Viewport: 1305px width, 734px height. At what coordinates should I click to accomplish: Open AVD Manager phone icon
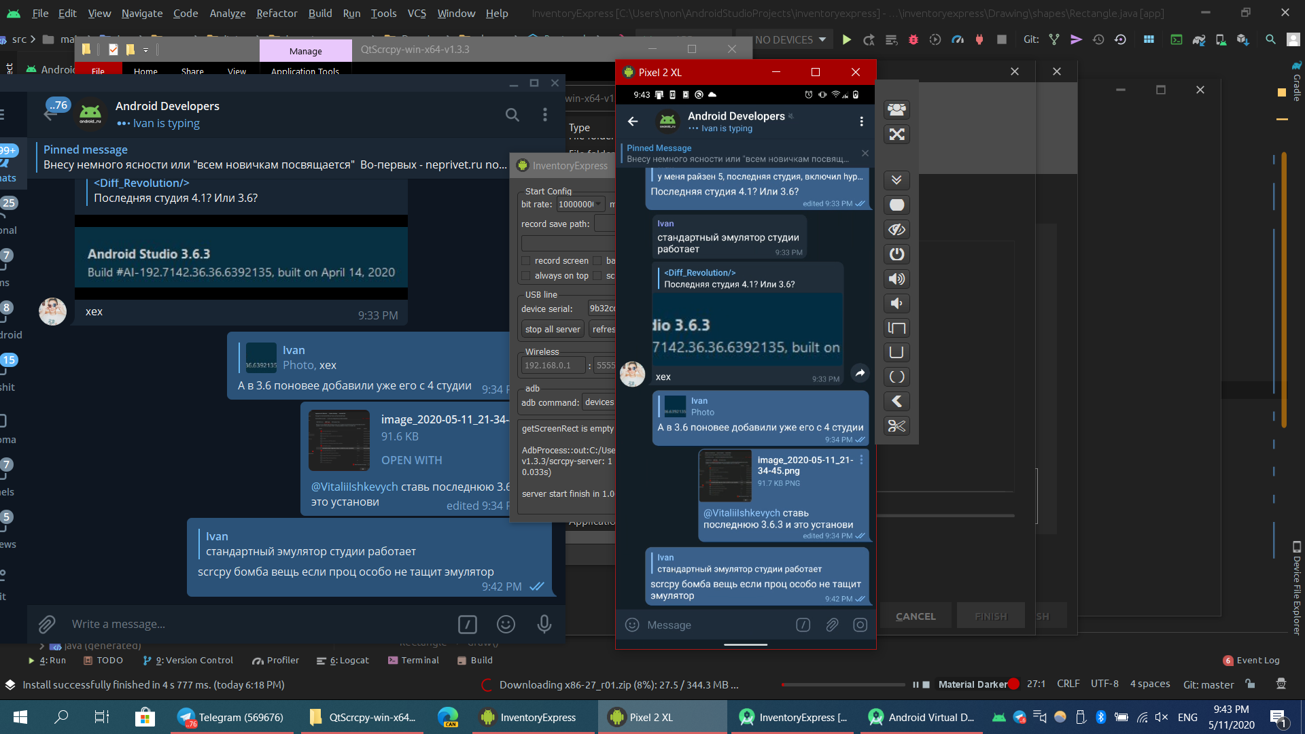click(1221, 40)
